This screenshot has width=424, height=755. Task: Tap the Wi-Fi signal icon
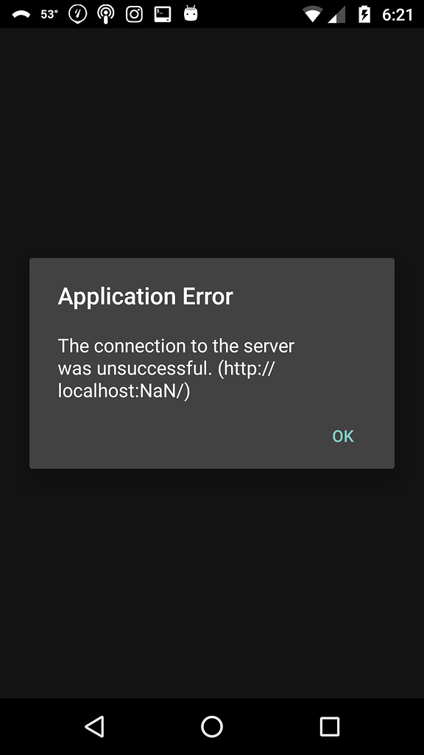(312, 15)
